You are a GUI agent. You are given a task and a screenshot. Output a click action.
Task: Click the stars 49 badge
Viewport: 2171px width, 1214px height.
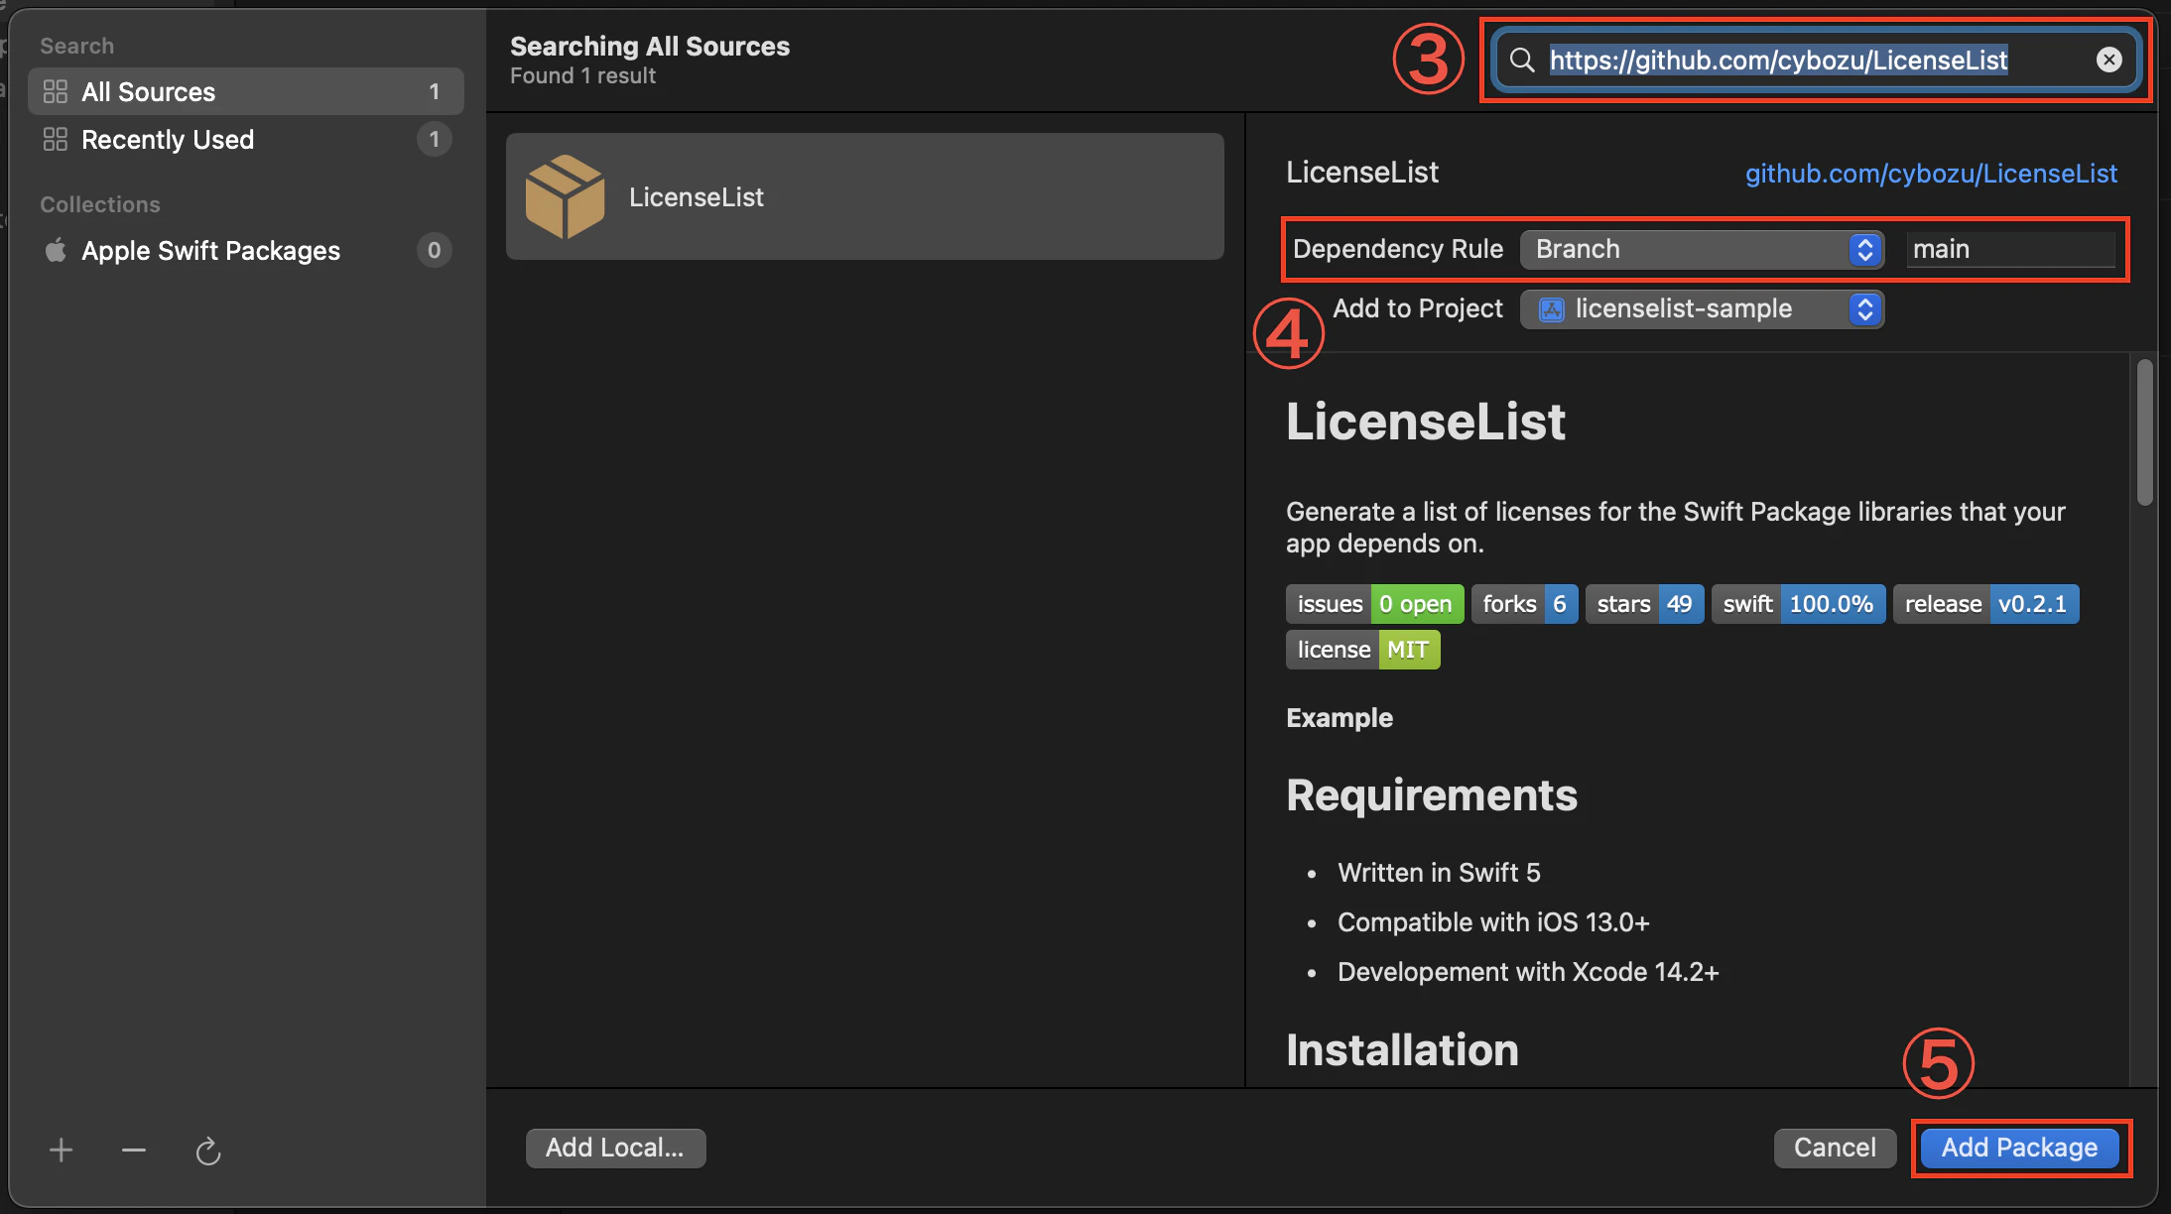pos(1644,604)
